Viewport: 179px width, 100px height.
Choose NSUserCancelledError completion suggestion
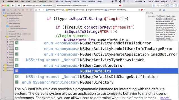96,66
